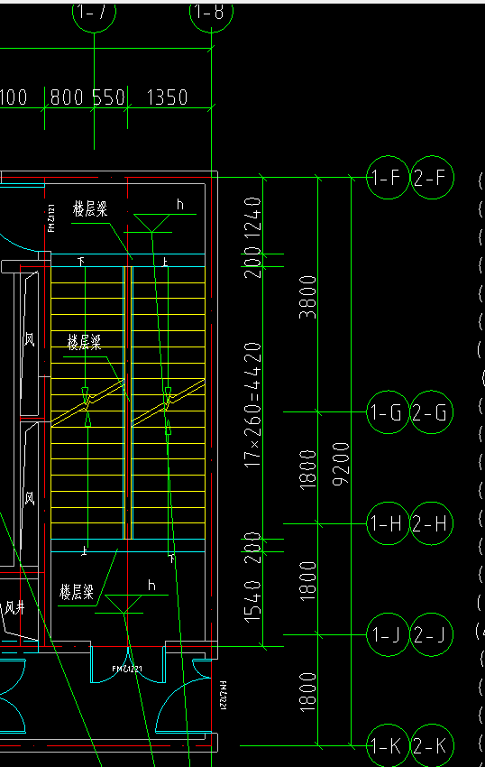Select the 1240 vertical dimension text

pyautogui.click(x=252, y=218)
